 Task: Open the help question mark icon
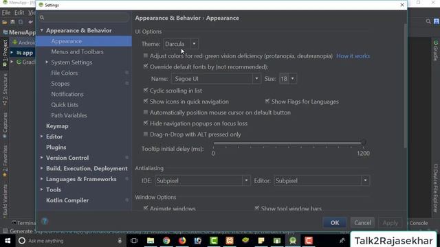point(45,221)
